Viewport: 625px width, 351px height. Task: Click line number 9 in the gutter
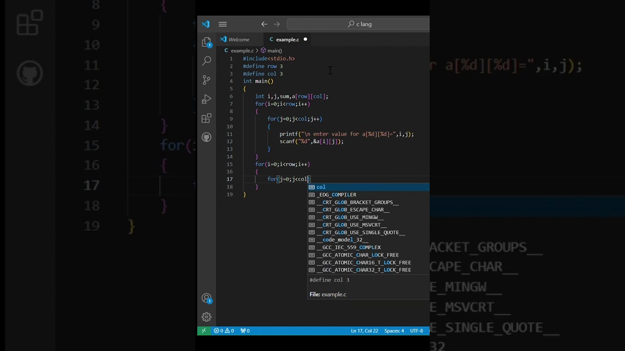pyautogui.click(x=231, y=119)
